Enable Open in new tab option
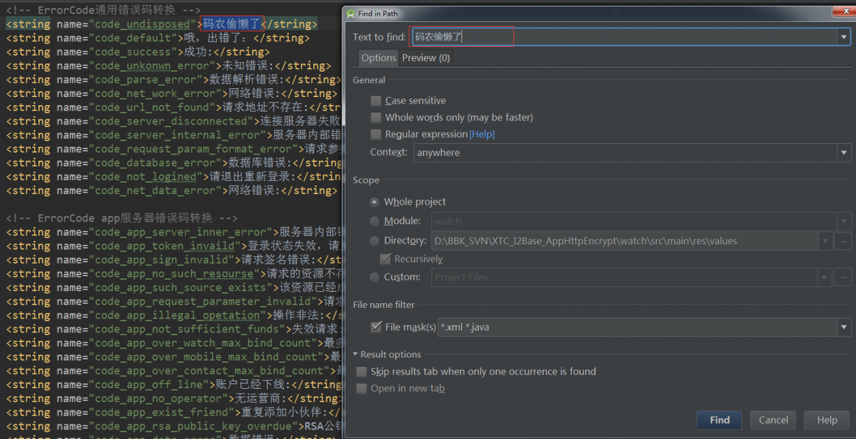 tap(362, 388)
